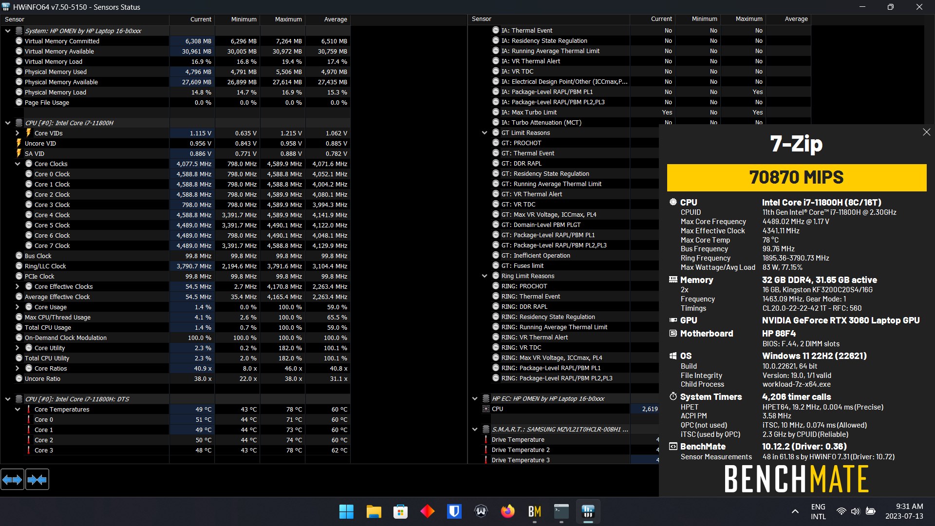Open the volume tray icon
Viewport: 935px width, 526px height.
[855, 511]
